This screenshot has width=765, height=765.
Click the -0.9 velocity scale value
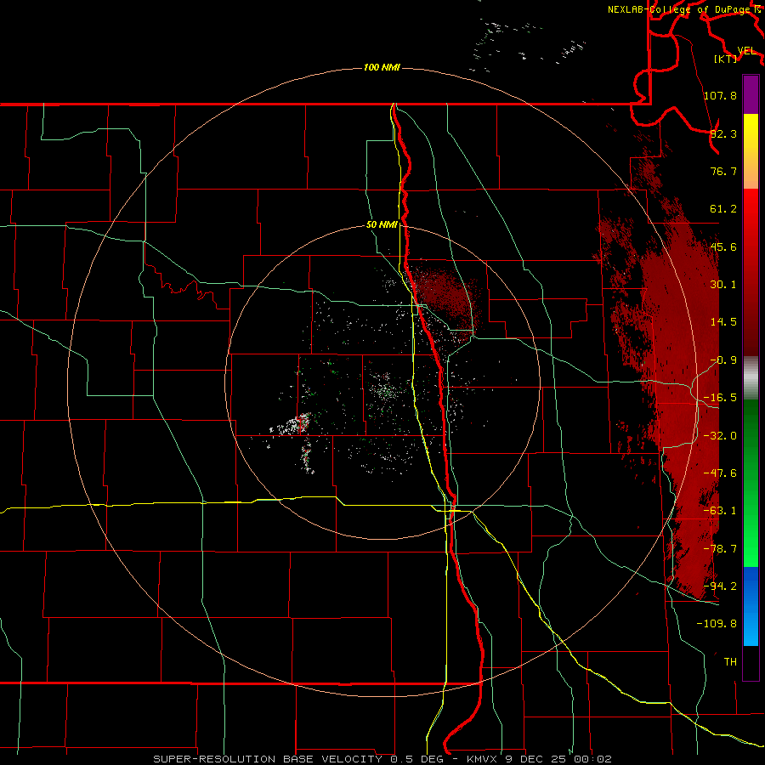(723, 360)
